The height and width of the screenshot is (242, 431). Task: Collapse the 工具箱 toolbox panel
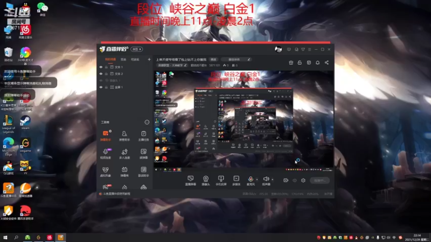tap(147, 122)
